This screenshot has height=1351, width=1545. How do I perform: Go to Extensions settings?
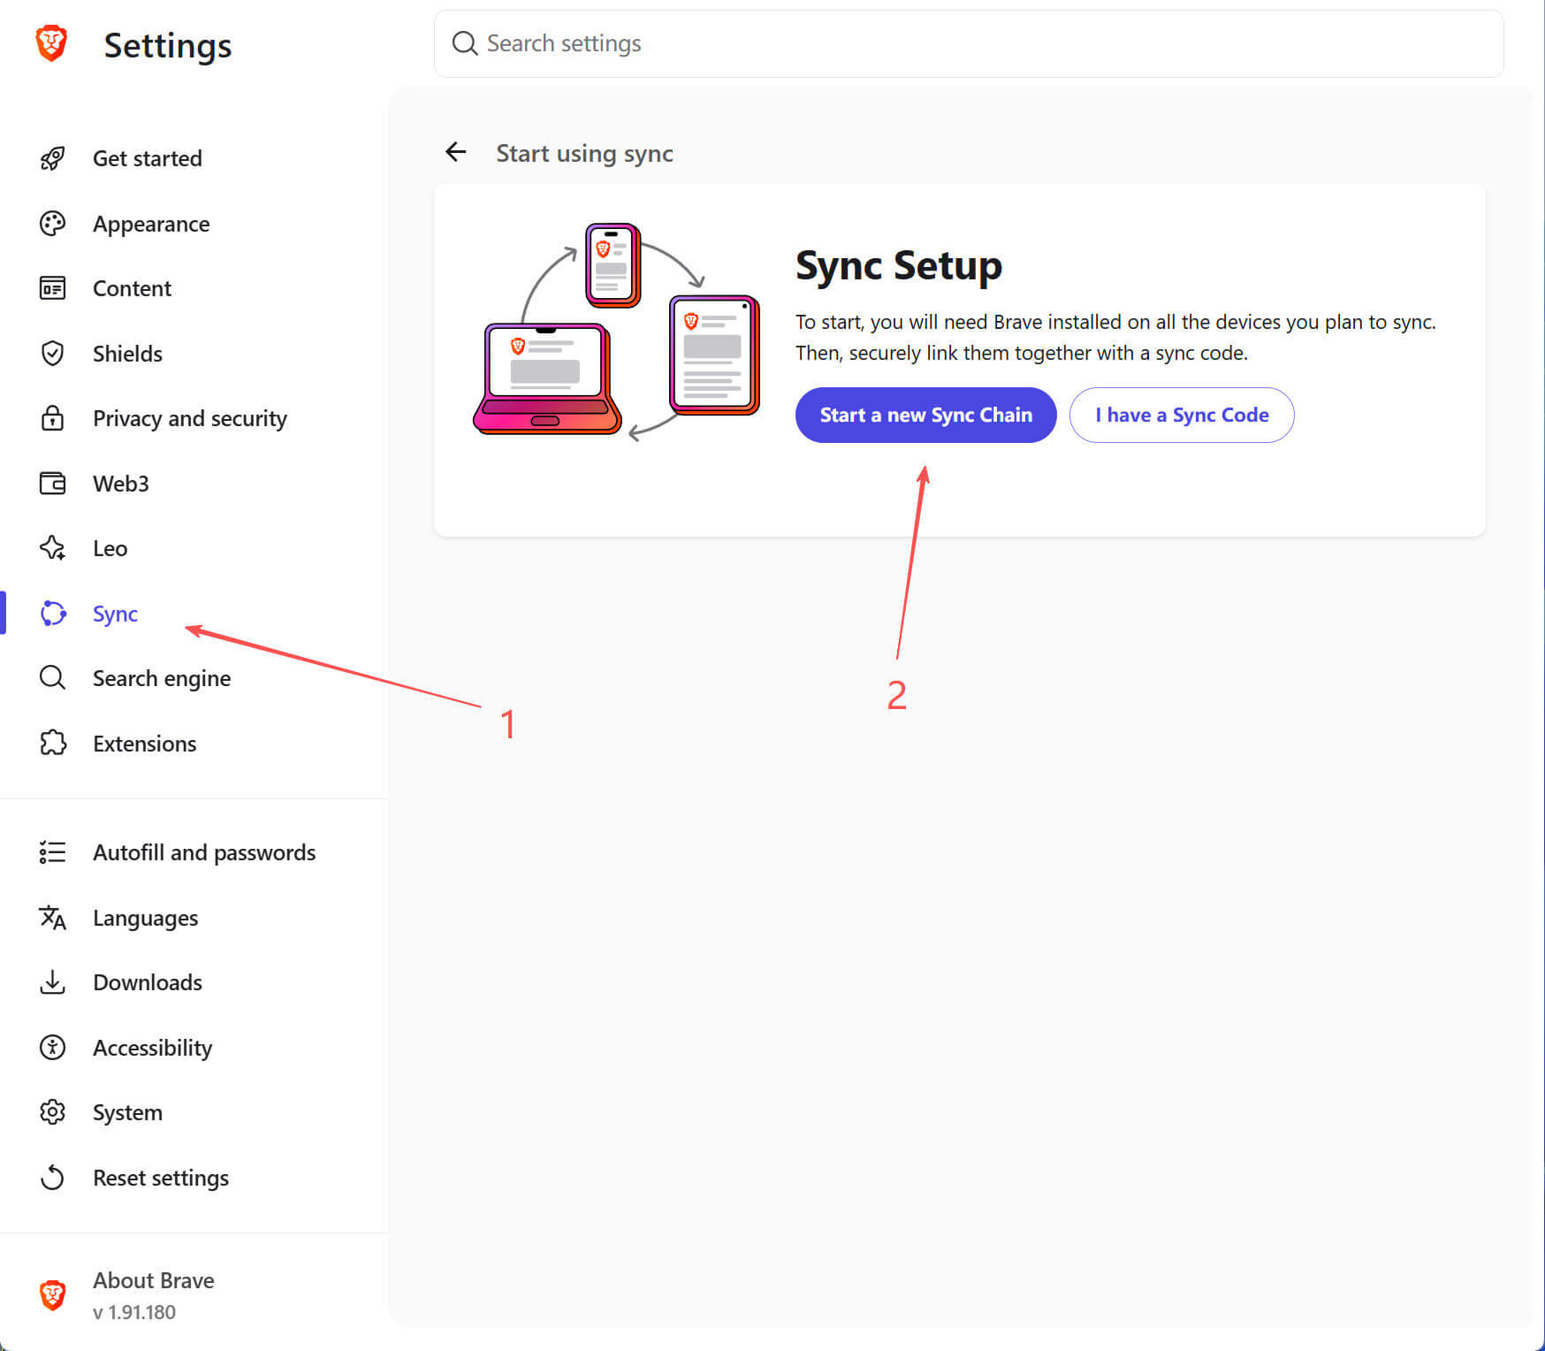[x=144, y=744]
